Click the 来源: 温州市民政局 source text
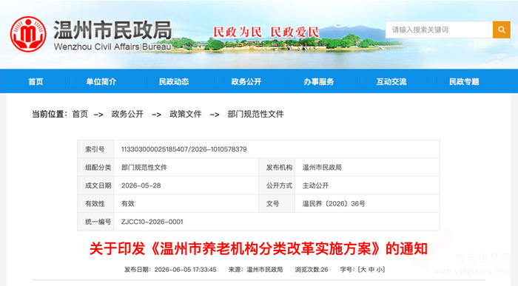This screenshot has width=518, height=286. pos(256,270)
